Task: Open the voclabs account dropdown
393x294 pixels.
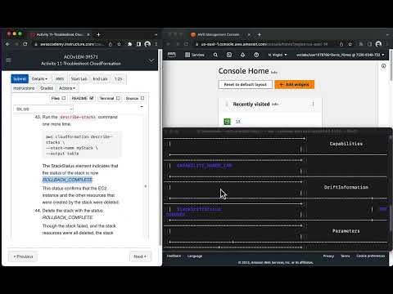Action: click(x=341, y=55)
